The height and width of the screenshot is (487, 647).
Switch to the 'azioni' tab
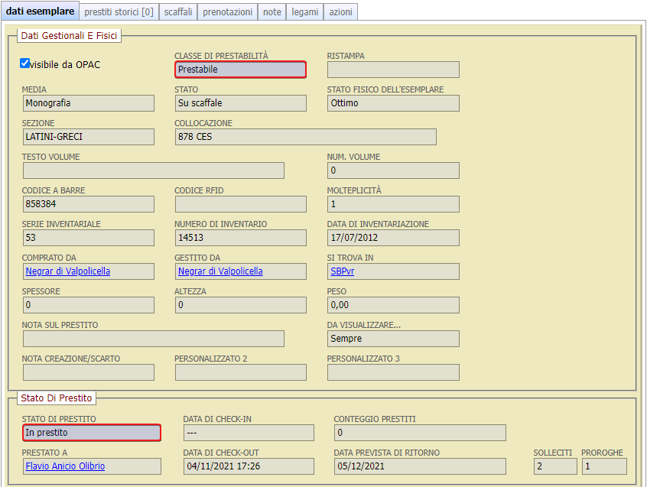tap(340, 12)
